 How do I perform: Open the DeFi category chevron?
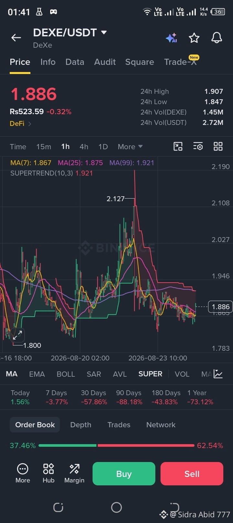click(30, 124)
